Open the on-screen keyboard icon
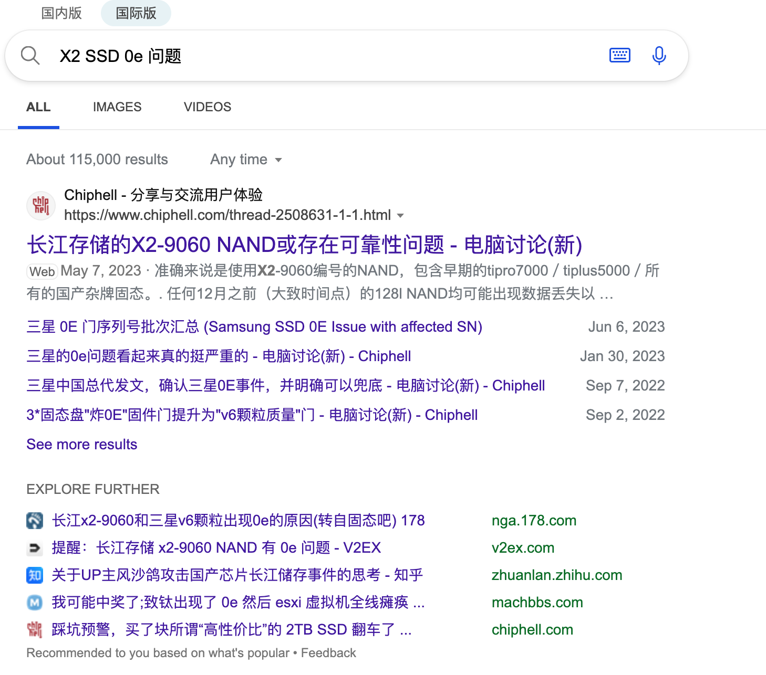The height and width of the screenshot is (675, 766). (620, 55)
